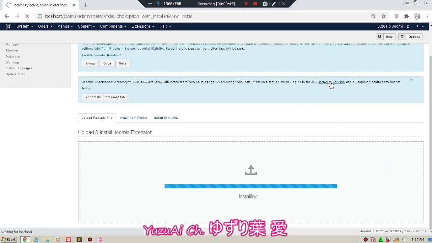Click the zoom magnifier icon in address bar

tap(373, 16)
